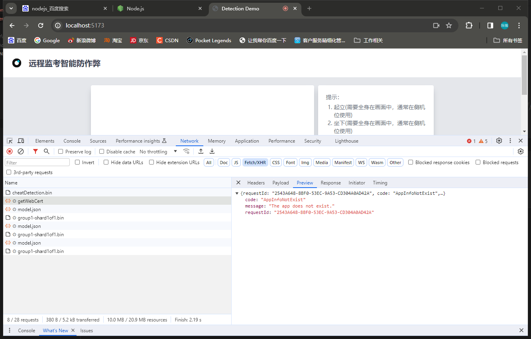The image size is (531, 339).
Task: Open Network panel settings gear
Action: [521, 151]
